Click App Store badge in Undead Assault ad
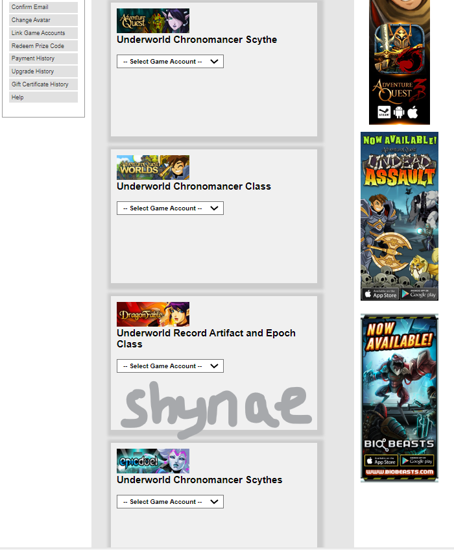This screenshot has width=454, height=550. [380, 294]
